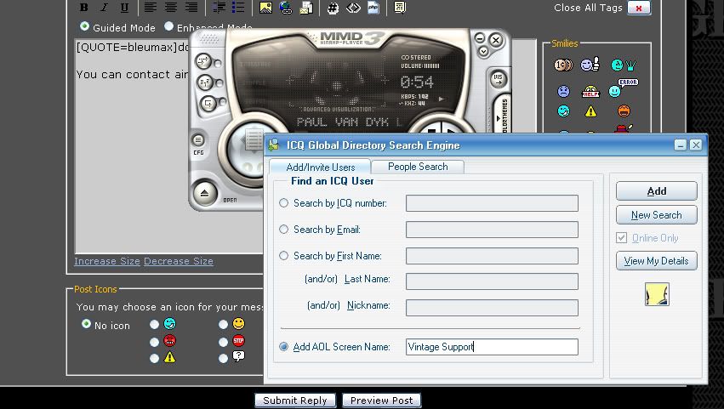Screen dimensions: 724x409
Task: Click the Add button in ICQ dialog
Action: (x=656, y=190)
